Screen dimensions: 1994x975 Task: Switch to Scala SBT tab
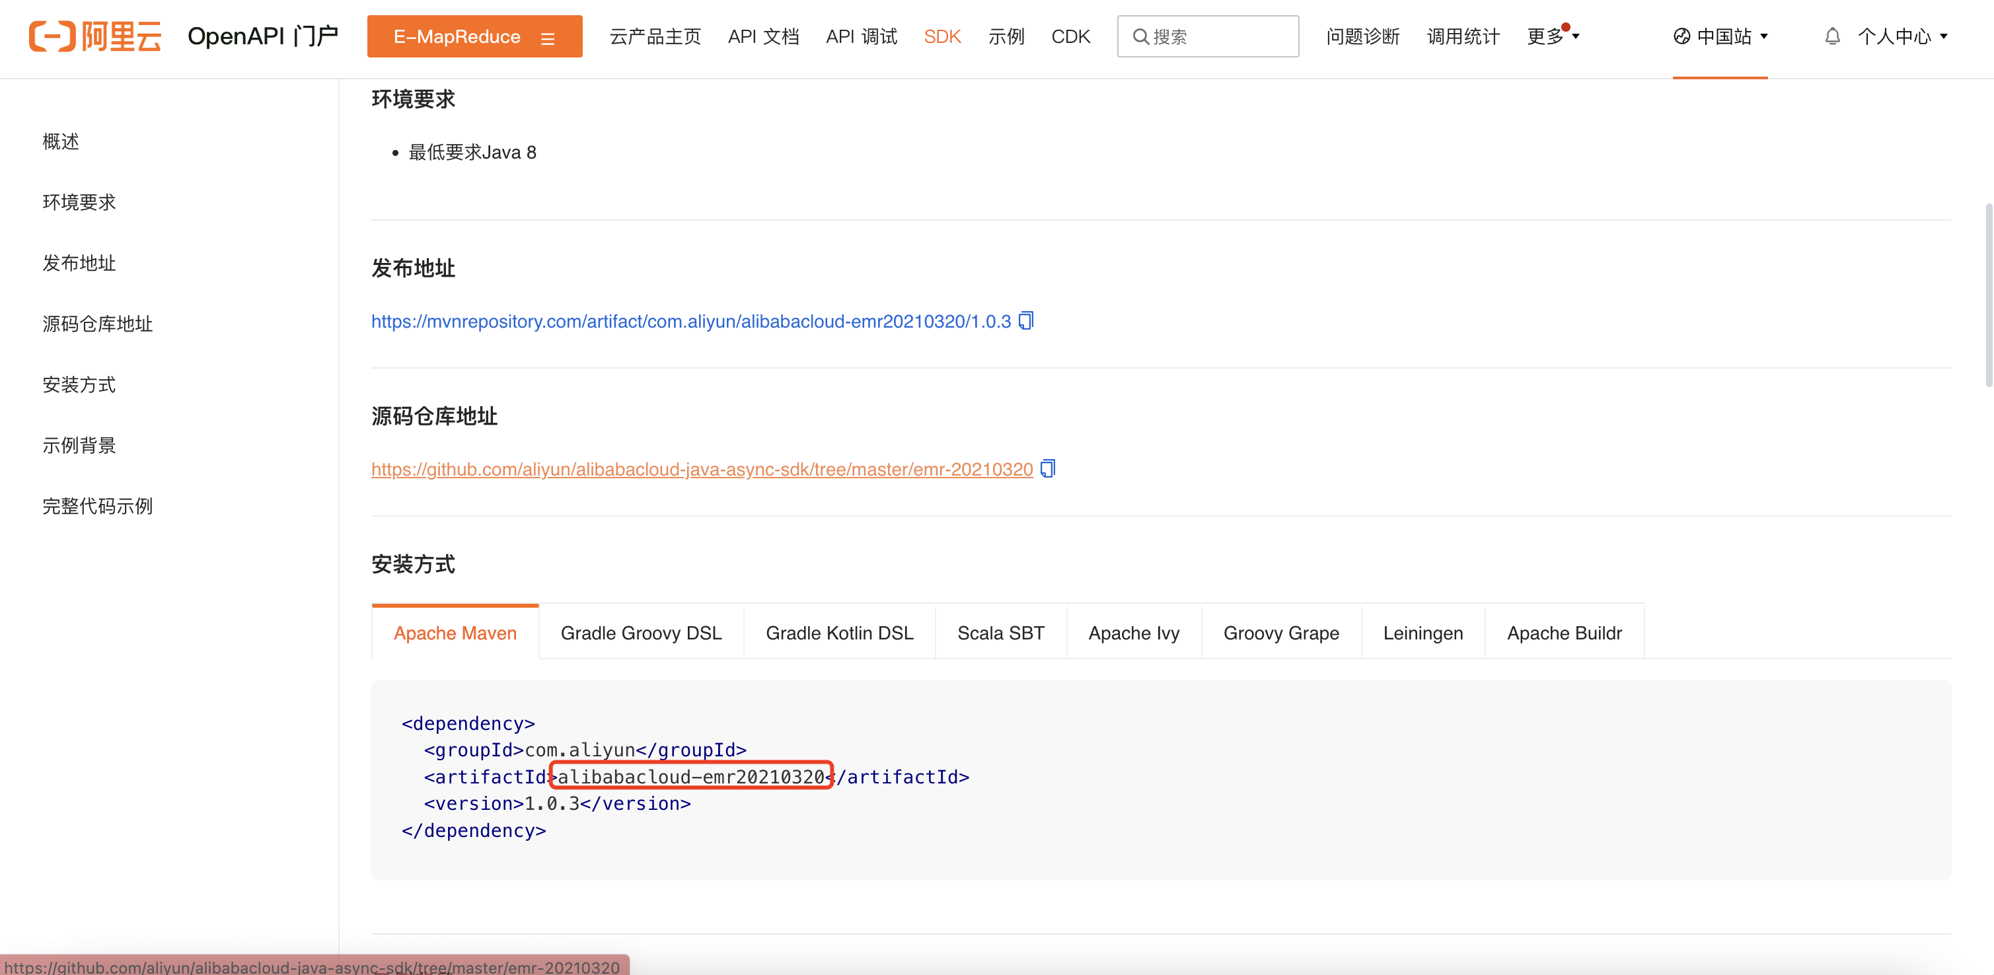1000,633
